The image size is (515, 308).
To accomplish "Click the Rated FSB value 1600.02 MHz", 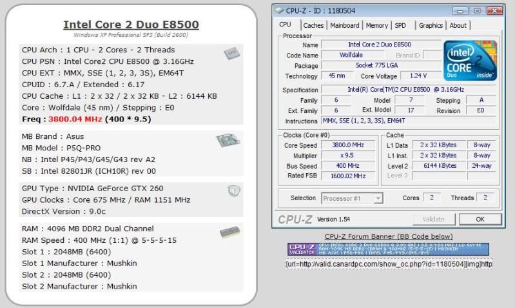I will 348,176.
